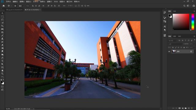The height and width of the screenshot is (110, 196).
Task: Select the Move tool in toolbox
Action: click(x=2, y=13)
